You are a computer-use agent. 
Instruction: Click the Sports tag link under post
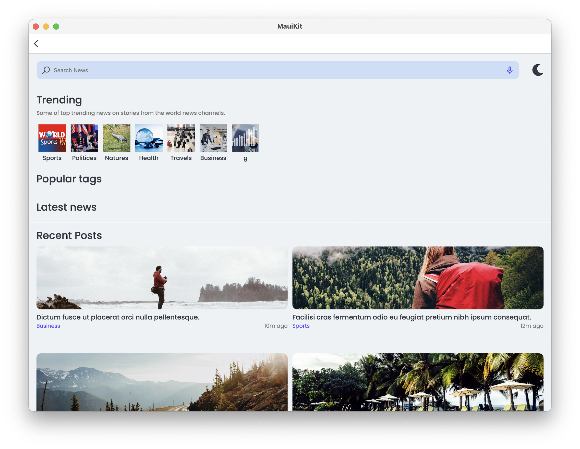click(301, 326)
